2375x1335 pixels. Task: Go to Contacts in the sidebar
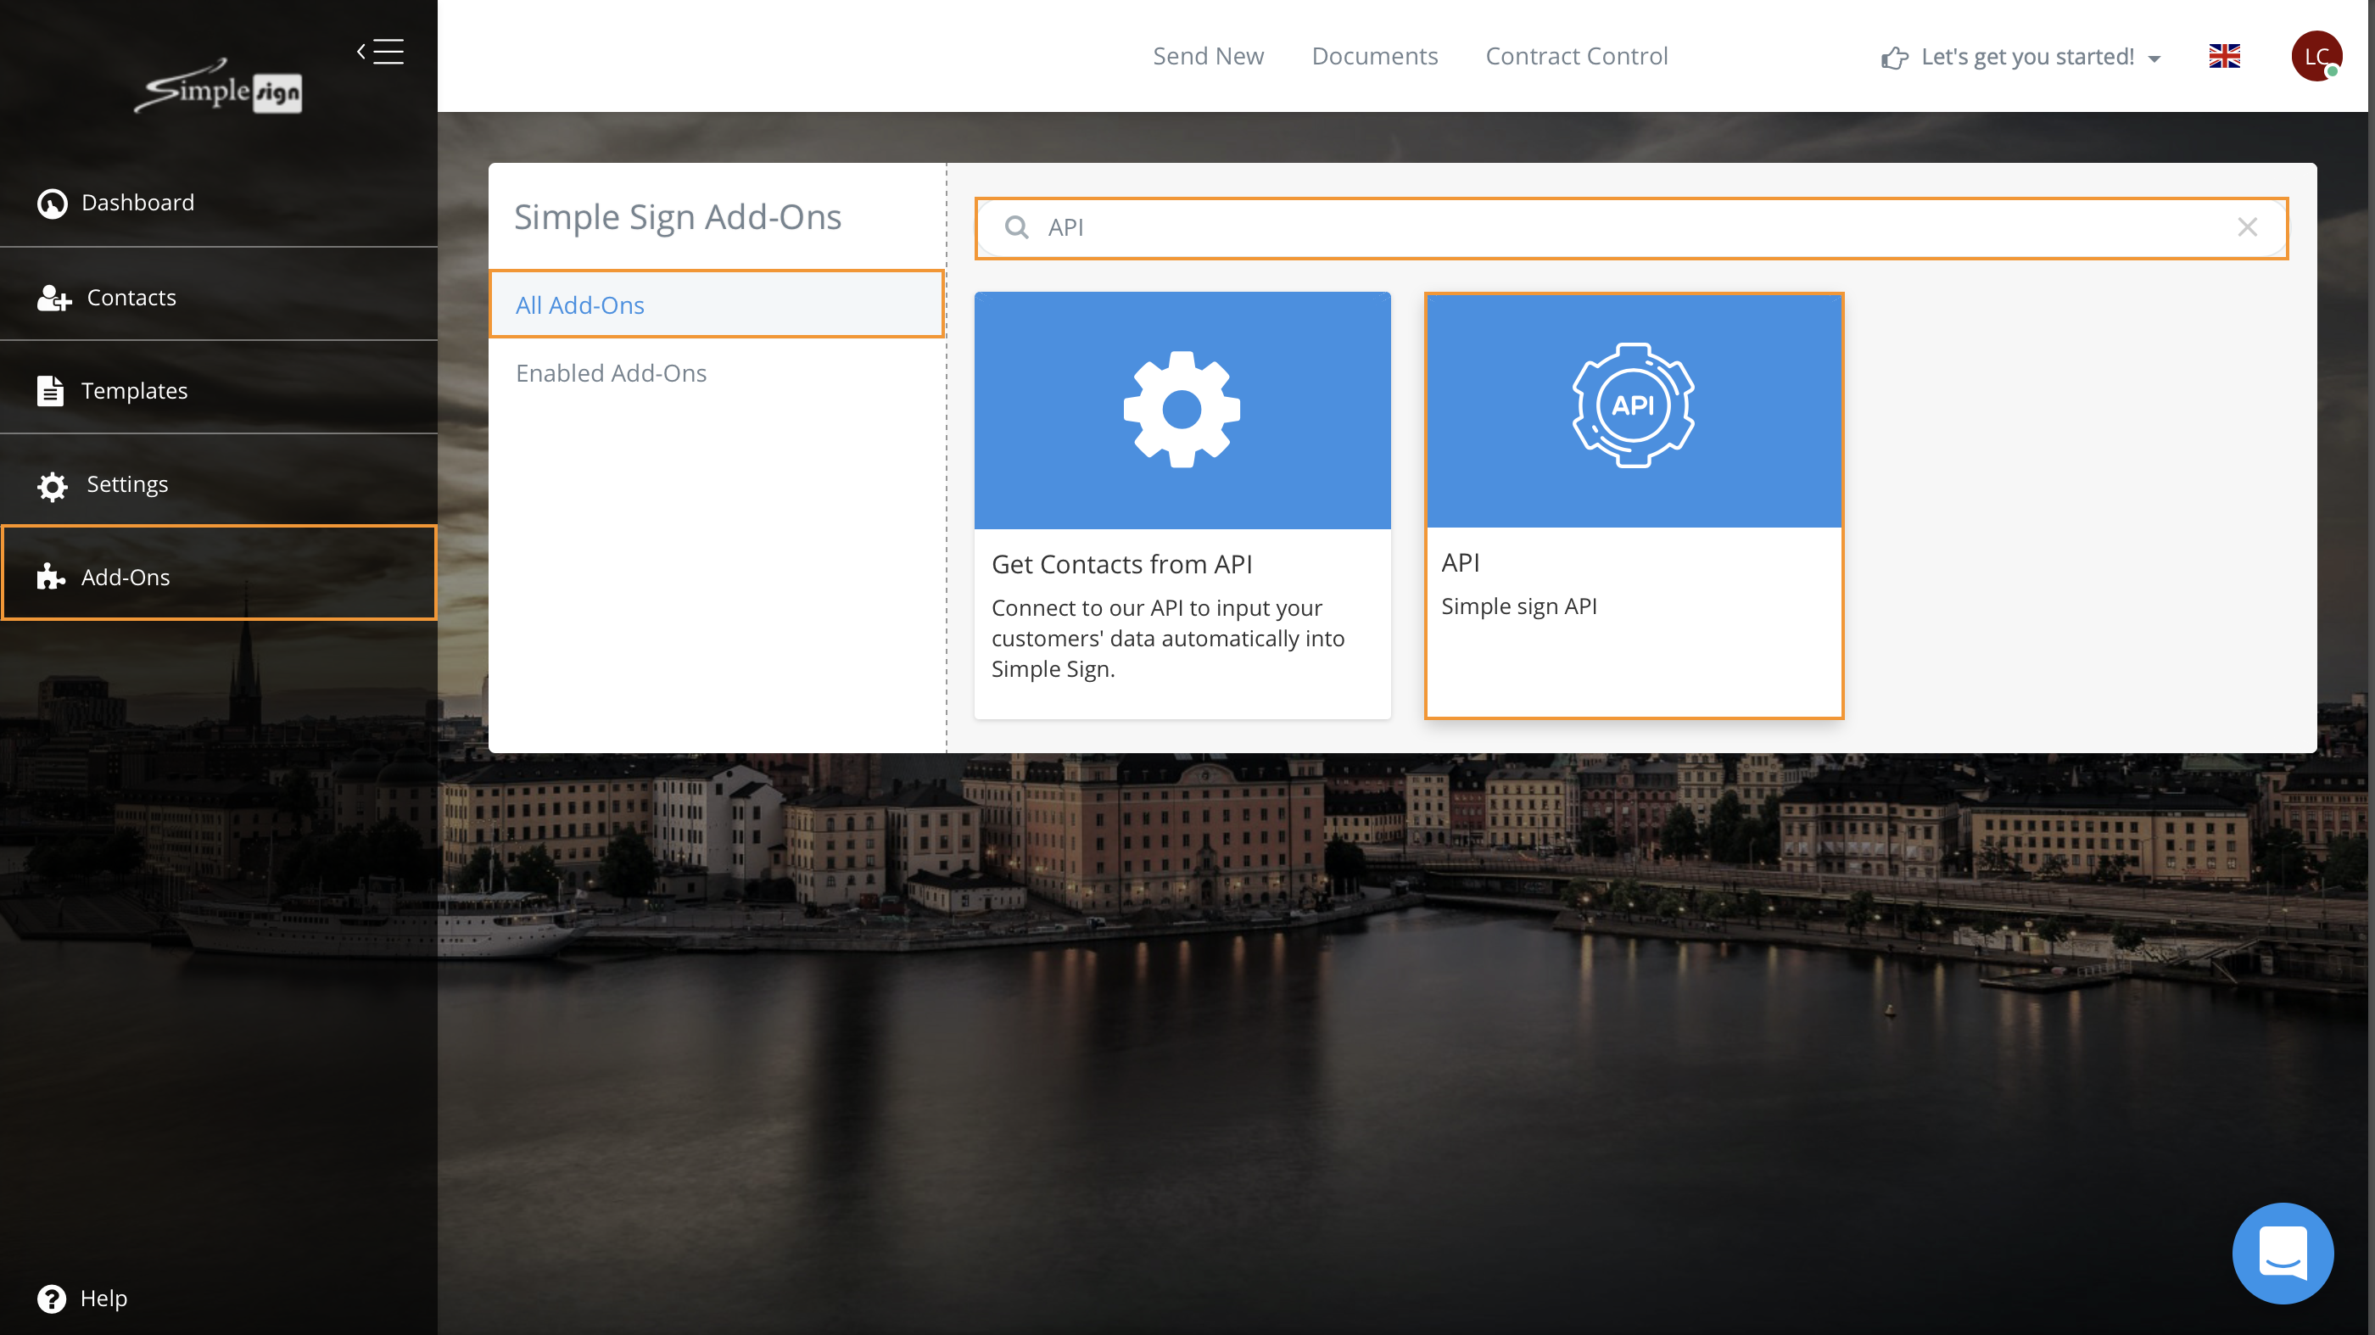(219, 297)
